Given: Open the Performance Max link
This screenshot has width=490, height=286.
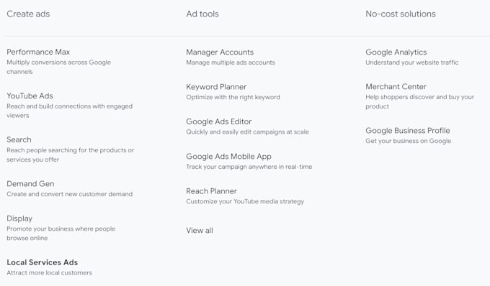Looking at the screenshot, I should (38, 52).
